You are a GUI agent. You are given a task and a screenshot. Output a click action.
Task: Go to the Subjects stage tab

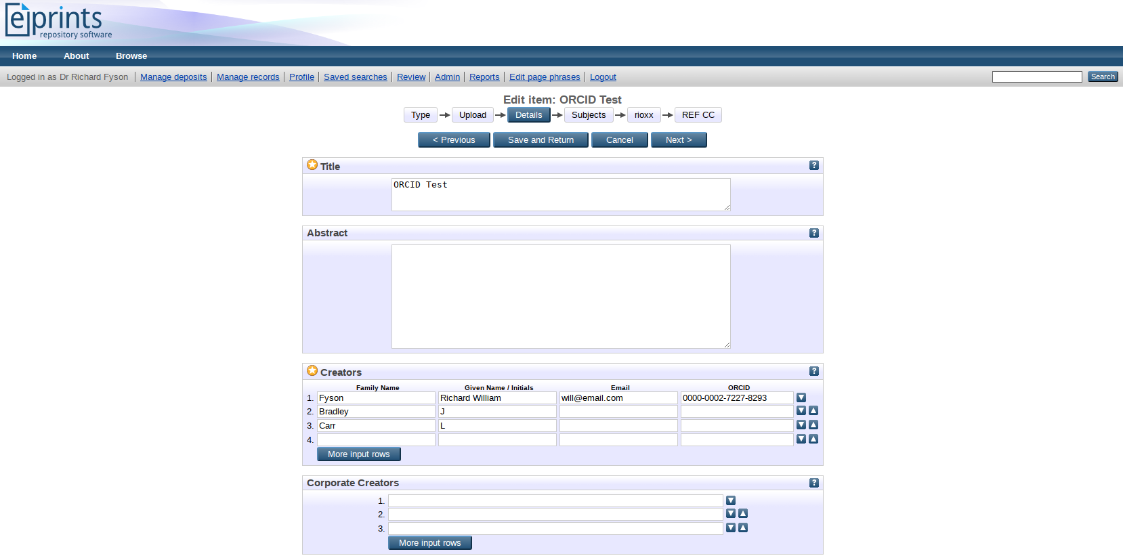click(588, 115)
